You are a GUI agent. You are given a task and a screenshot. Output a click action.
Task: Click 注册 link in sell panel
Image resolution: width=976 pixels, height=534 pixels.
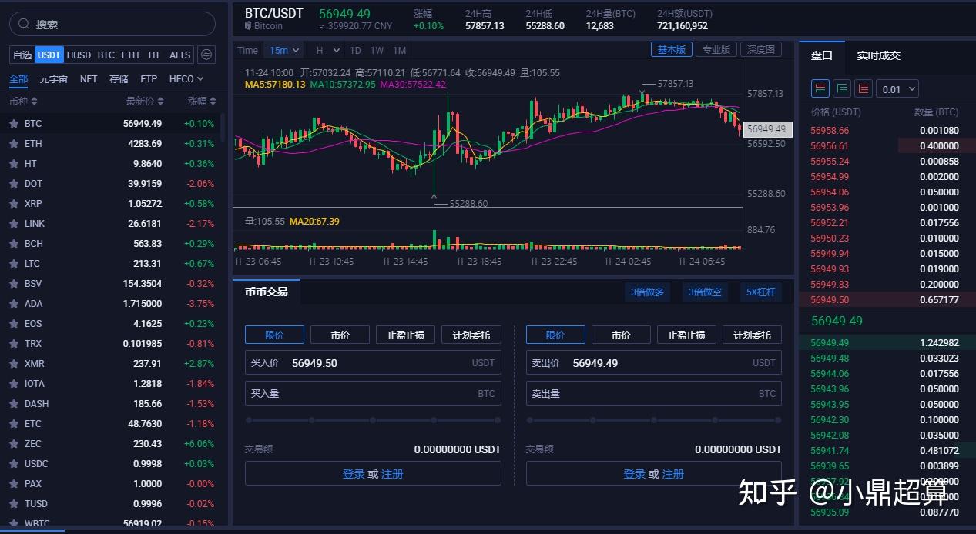pos(673,474)
